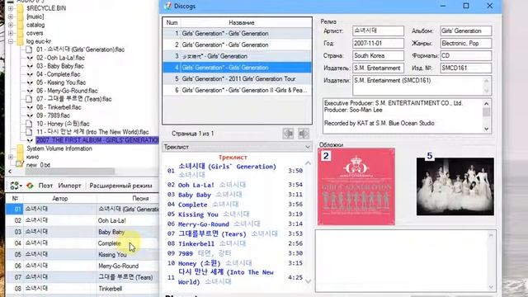Click the red-green circular sync icon

(30, 186)
